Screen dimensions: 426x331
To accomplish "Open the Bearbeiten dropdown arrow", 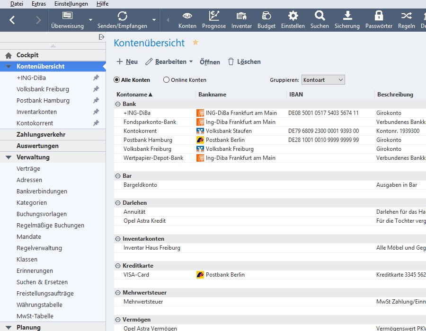I will [191, 62].
